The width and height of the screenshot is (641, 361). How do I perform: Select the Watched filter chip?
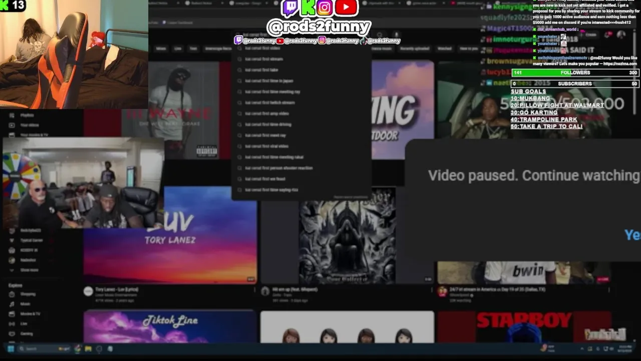point(445,49)
